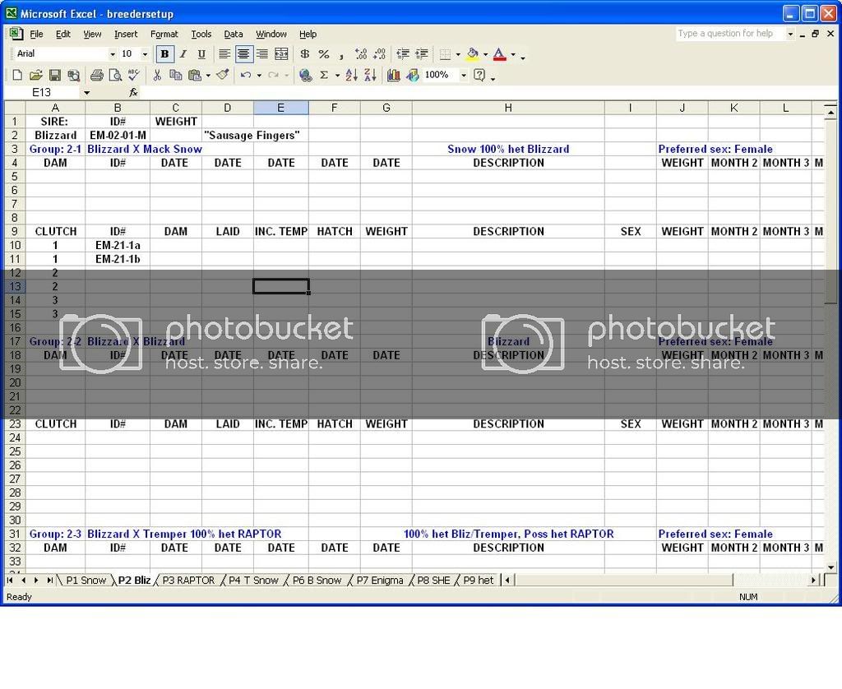Viewport: 842px width, 689px height.
Task: Toggle center alignment off
Action: pyautogui.click(x=245, y=53)
